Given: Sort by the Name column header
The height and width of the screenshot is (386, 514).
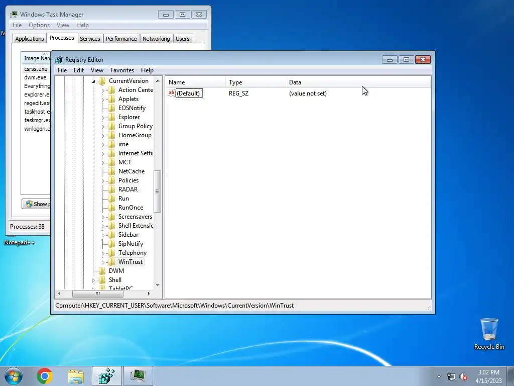Looking at the screenshot, I should [x=195, y=82].
